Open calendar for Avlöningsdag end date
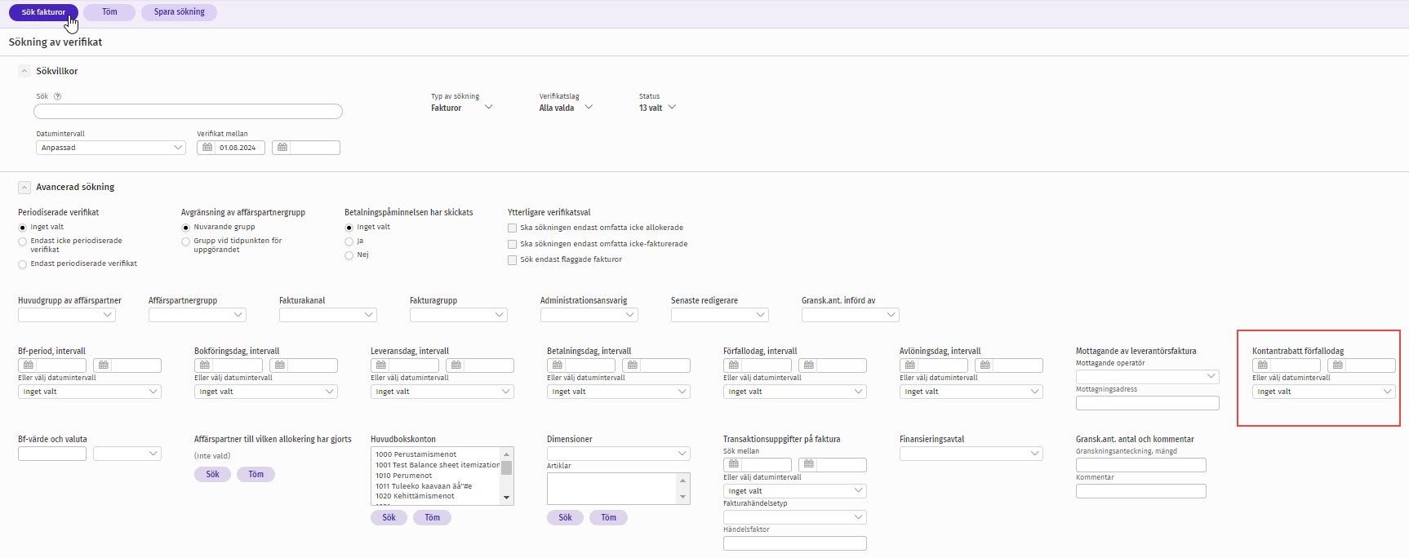The width and height of the screenshot is (1409, 558). [x=985, y=365]
